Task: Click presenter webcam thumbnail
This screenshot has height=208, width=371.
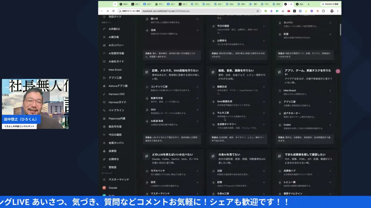Action: pos(35,104)
